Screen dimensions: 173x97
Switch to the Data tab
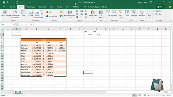pos(51,7)
